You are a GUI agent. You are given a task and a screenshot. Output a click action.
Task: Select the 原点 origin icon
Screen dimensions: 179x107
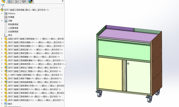click(6, 35)
